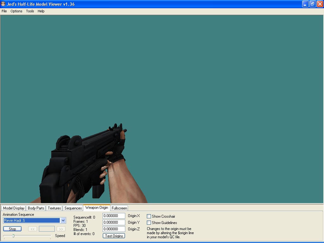Click the Stop animation button

12,229
